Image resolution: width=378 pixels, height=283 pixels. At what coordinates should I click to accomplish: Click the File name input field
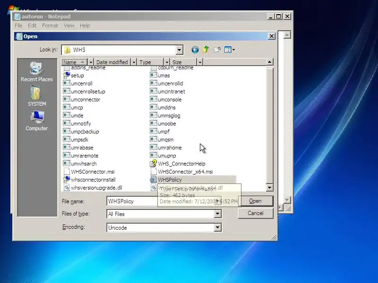click(164, 201)
